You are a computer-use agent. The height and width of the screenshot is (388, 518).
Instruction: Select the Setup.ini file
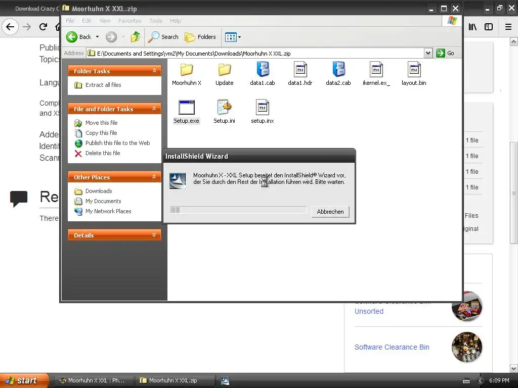(224, 112)
